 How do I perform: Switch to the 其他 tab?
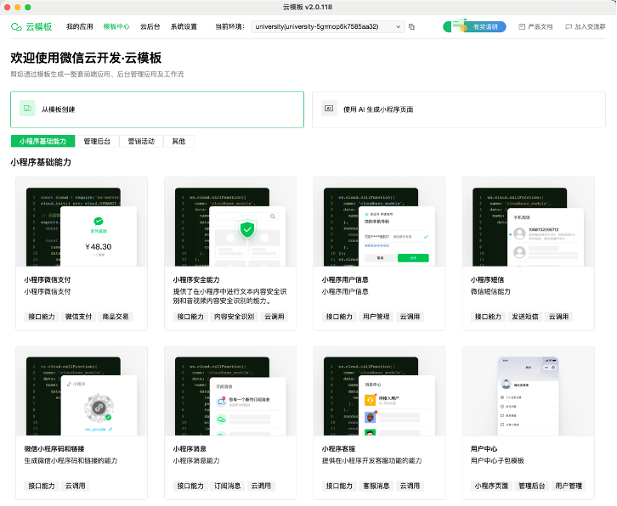point(178,141)
